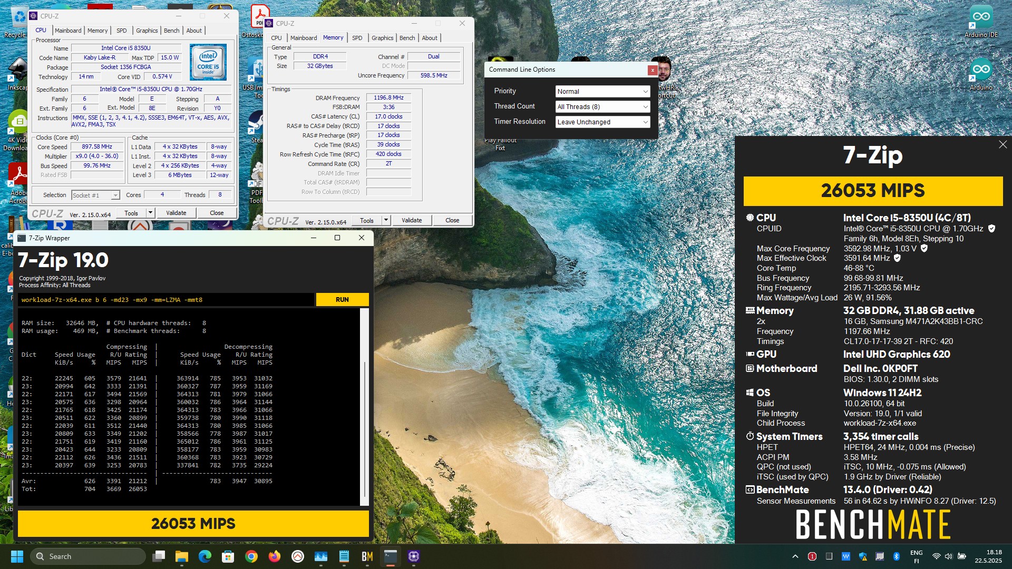
Task: Open date and time flyout
Action: pos(988,556)
